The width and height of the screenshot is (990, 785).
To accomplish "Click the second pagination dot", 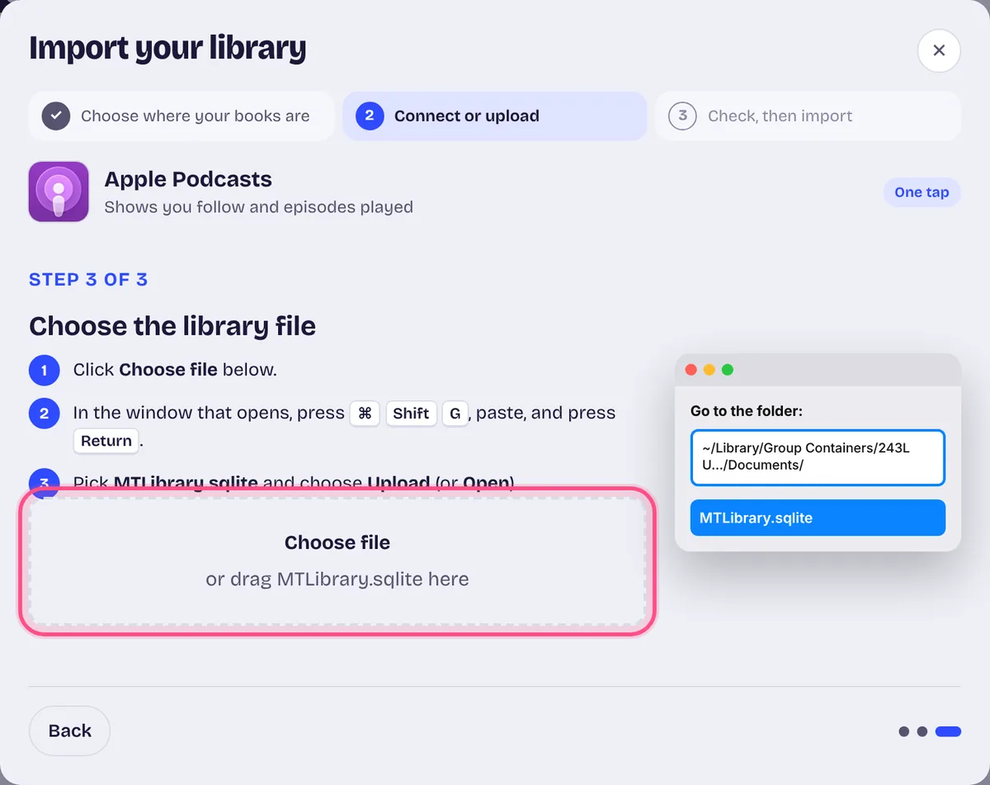I will tap(922, 731).
